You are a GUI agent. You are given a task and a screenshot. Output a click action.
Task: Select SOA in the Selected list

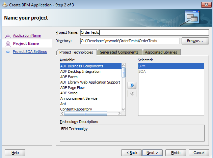click(x=142, y=71)
